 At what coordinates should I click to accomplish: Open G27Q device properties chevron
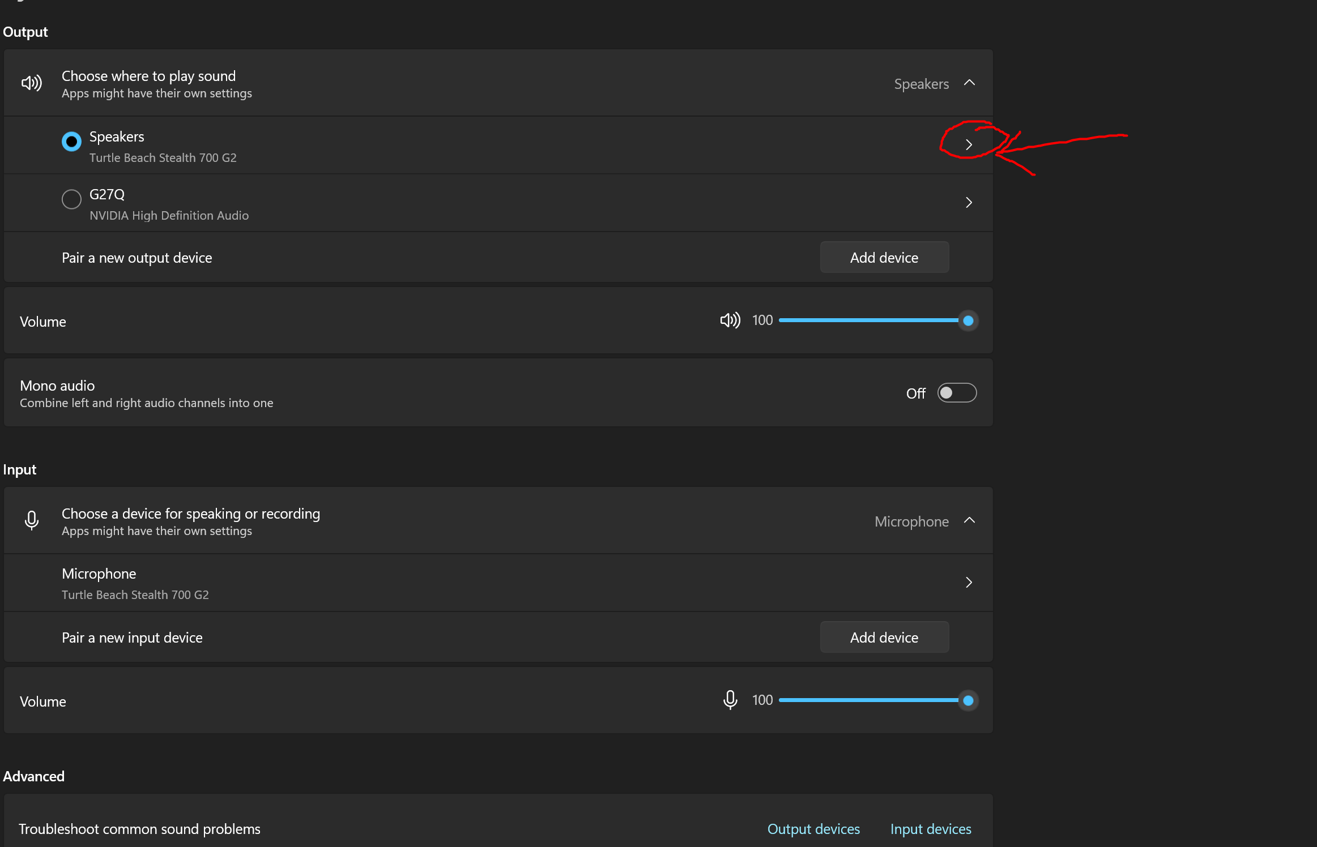point(969,203)
